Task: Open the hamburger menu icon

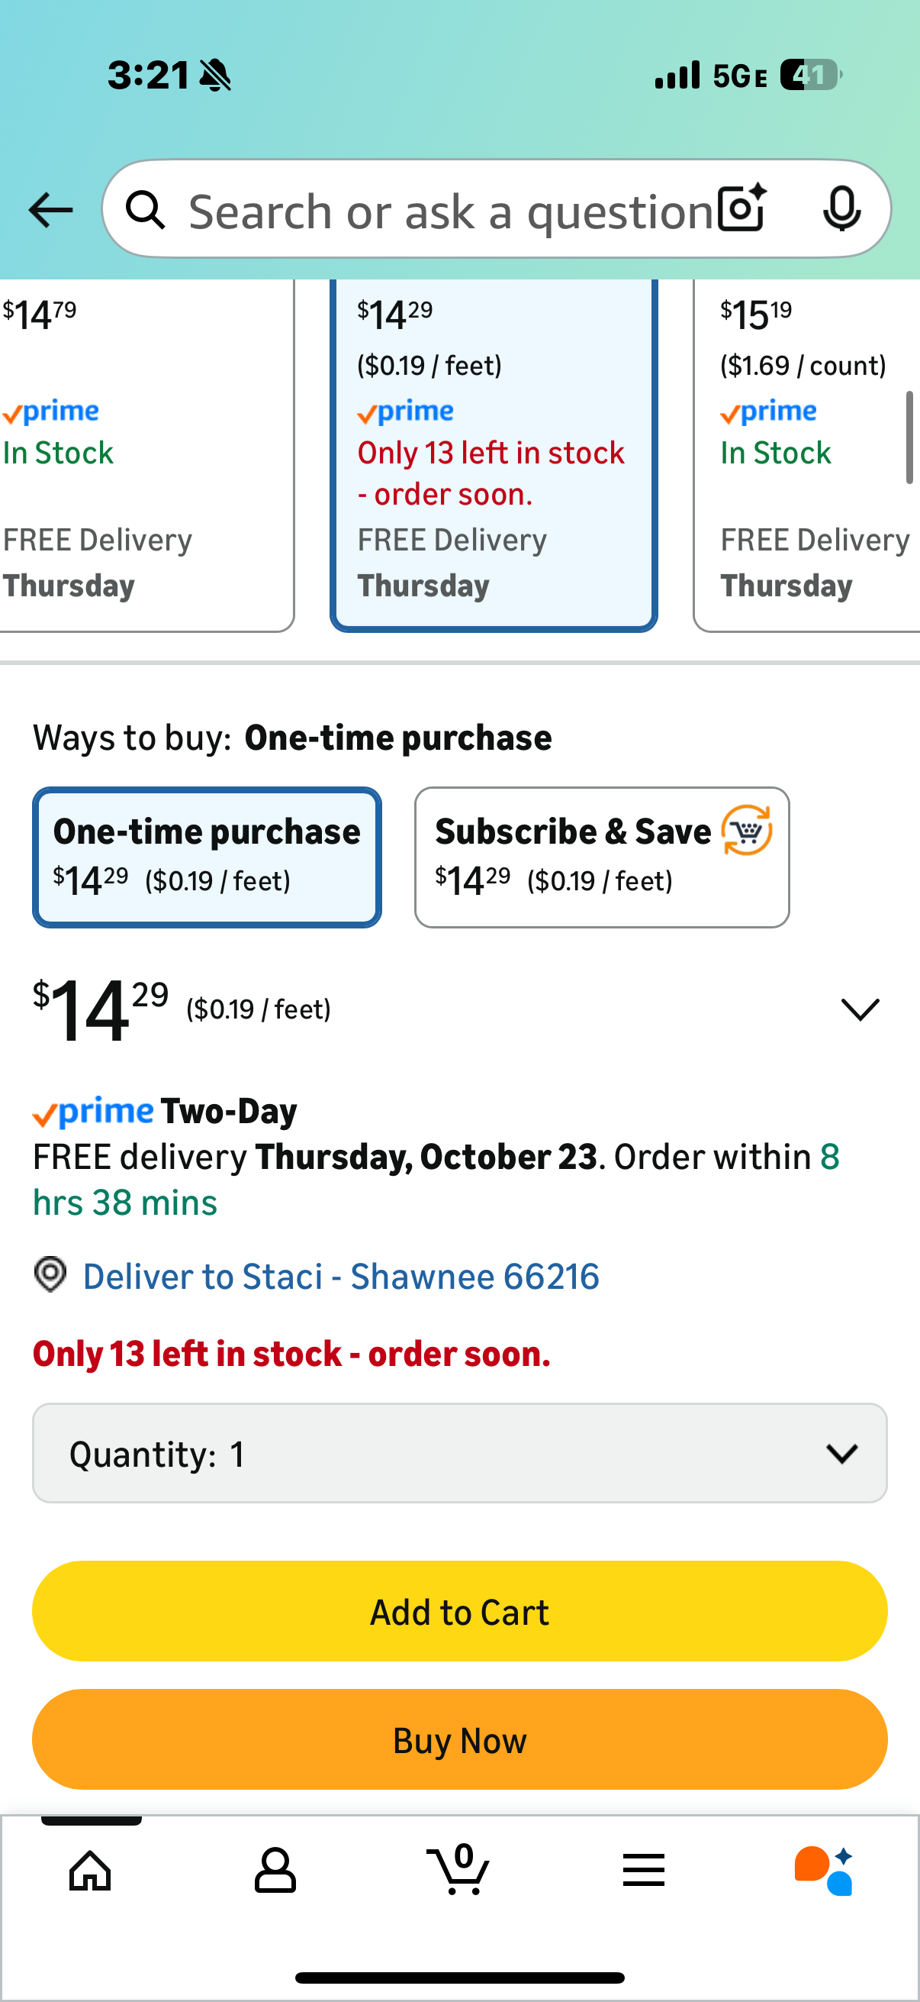Action: (644, 1870)
